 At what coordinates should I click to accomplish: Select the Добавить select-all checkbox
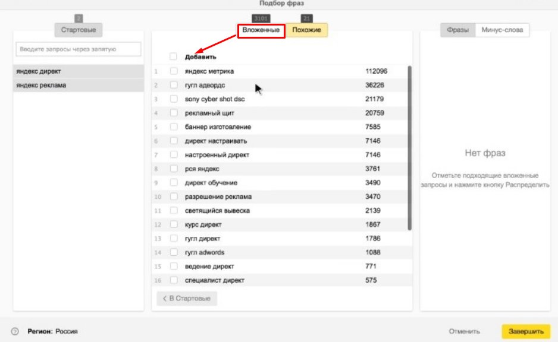point(173,56)
